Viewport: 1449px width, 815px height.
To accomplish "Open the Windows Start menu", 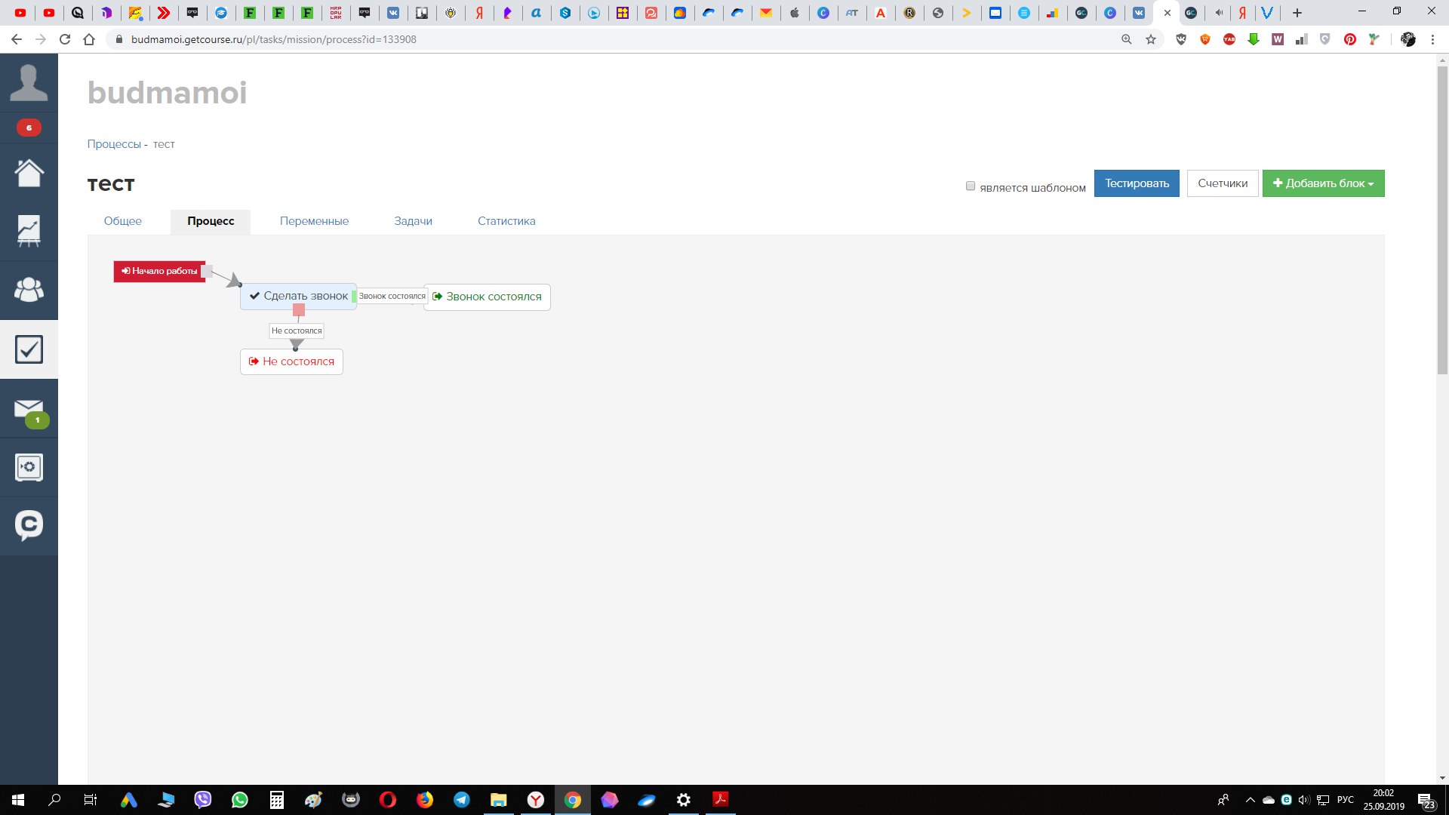I will point(18,800).
